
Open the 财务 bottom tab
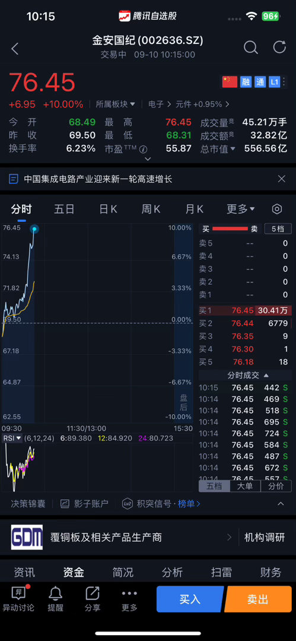(x=270, y=572)
